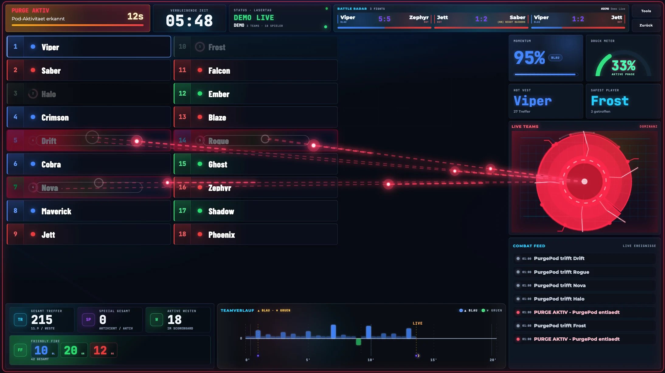Click Ghost's green status dot
This screenshot has height=373, width=665.
point(200,164)
